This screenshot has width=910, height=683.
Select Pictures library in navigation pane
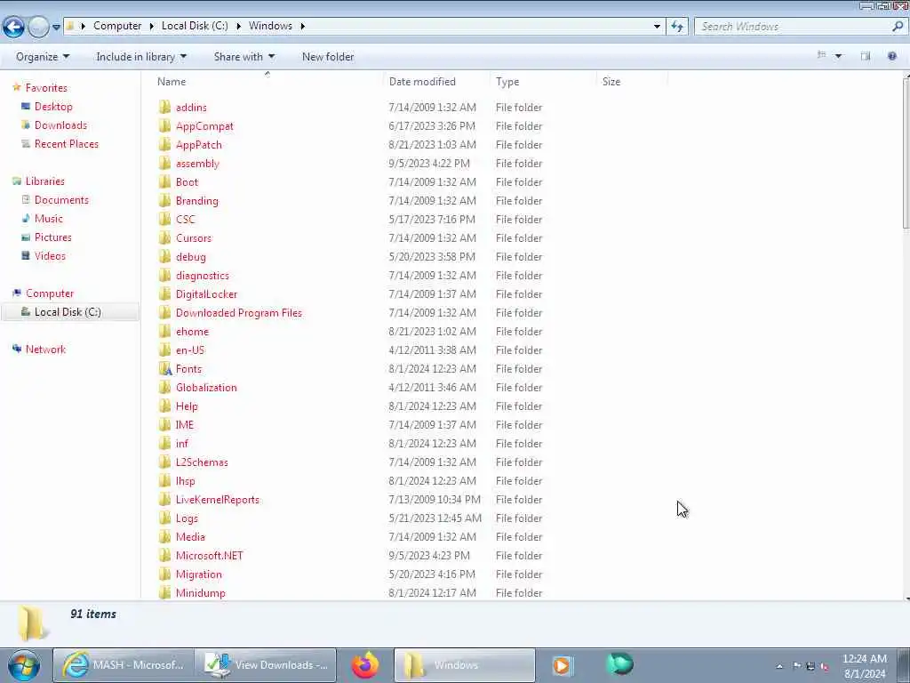click(52, 237)
